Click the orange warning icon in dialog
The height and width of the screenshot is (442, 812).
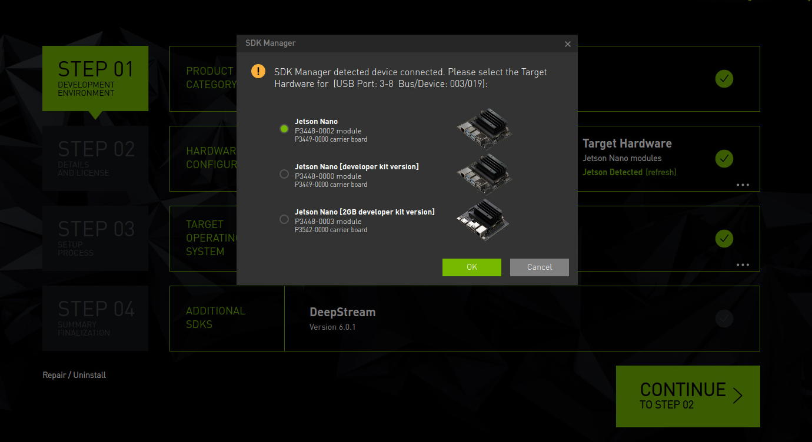258,72
